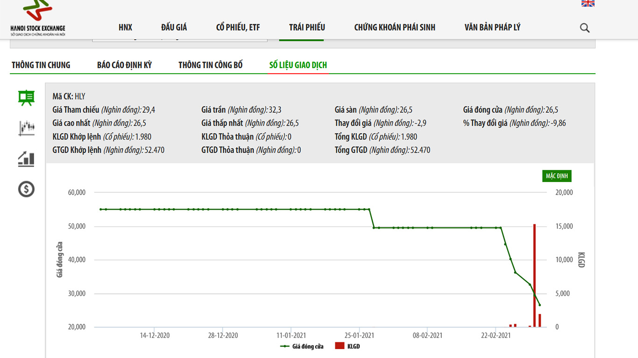638x358 pixels.
Task: Open the THÔNG TIN CÔNG BỐ tab
Action: point(210,65)
